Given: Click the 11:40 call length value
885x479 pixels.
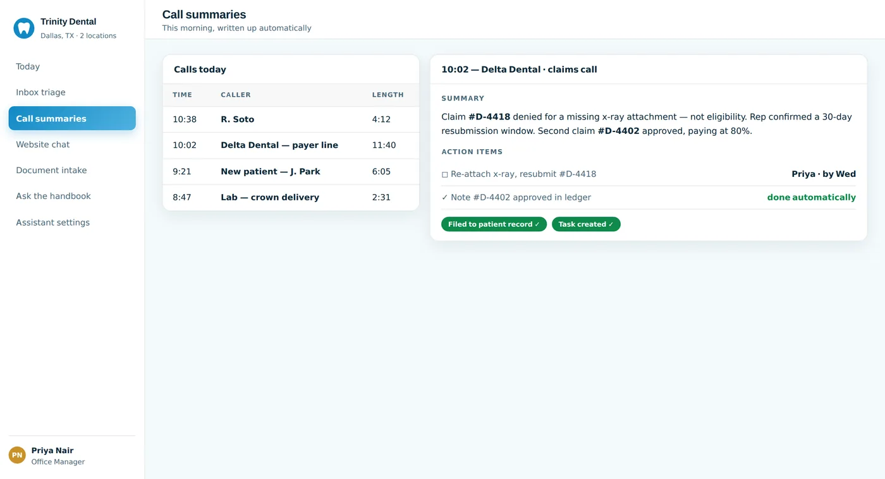Looking at the screenshot, I should (384, 145).
